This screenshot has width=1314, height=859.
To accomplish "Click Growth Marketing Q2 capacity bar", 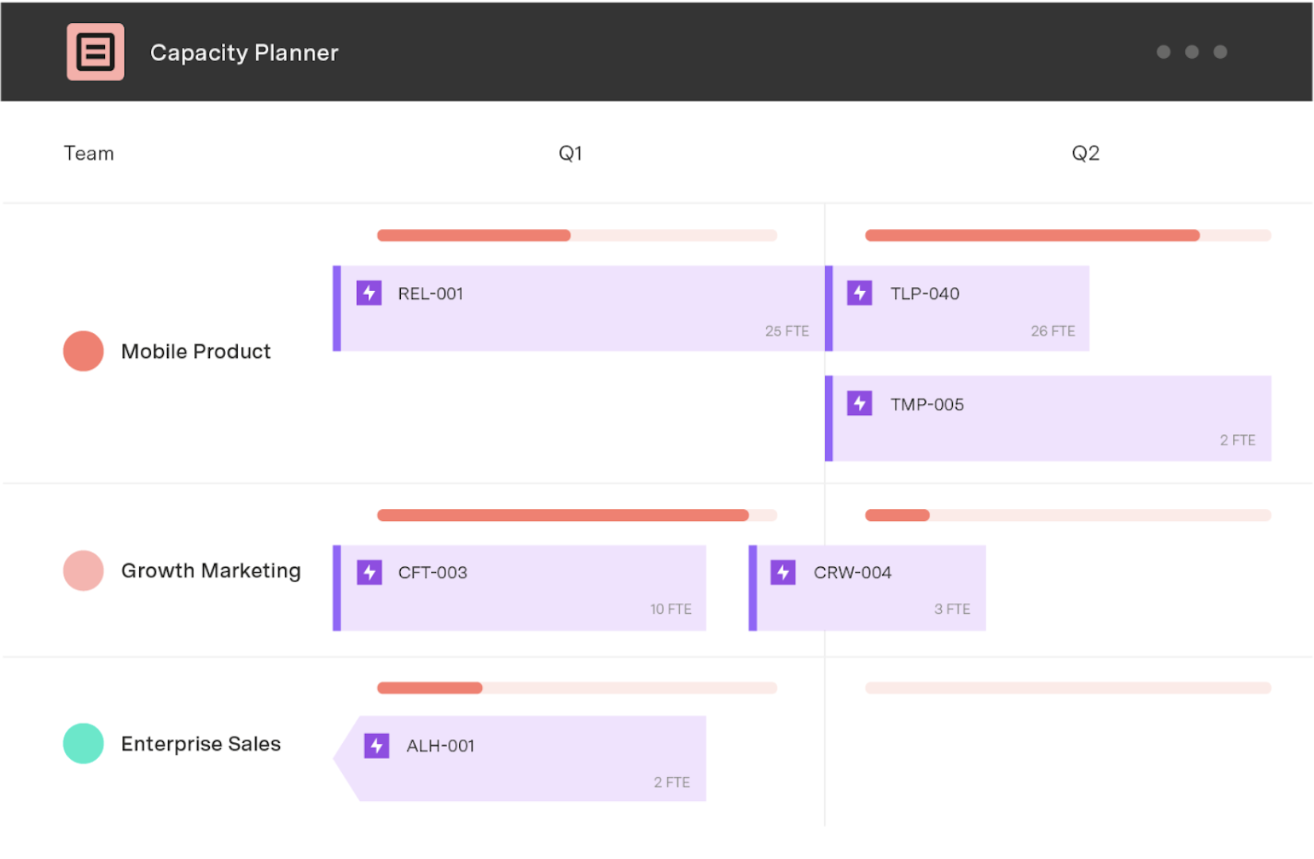I will click(x=1067, y=515).
